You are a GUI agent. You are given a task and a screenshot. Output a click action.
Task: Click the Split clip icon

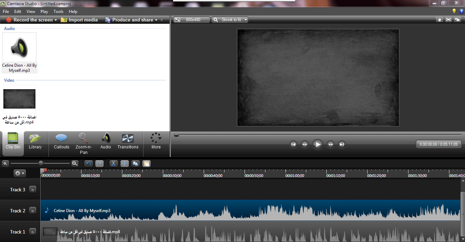tap(124, 163)
